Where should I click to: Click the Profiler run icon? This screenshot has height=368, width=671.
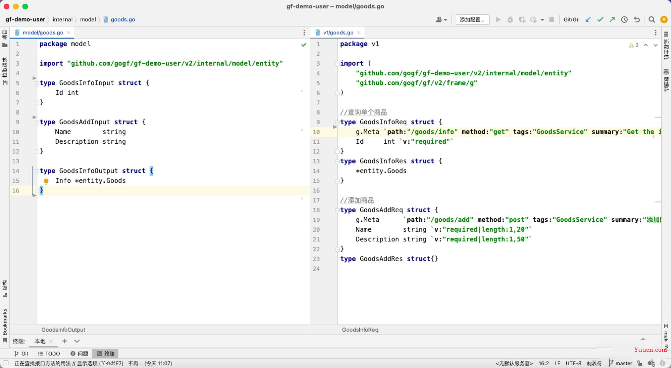[533, 20]
